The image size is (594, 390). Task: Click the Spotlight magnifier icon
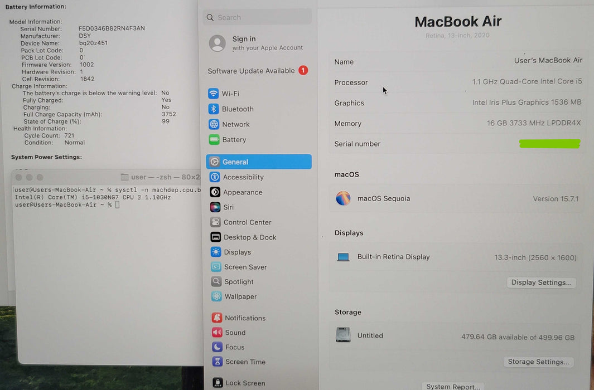click(x=216, y=281)
